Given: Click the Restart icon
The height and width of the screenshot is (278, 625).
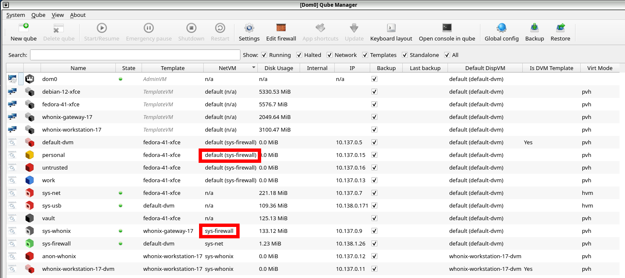Looking at the screenshot, I should (x=220, y=28).
